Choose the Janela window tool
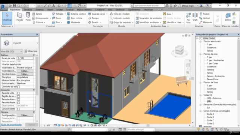 click(x=37, y=14)
